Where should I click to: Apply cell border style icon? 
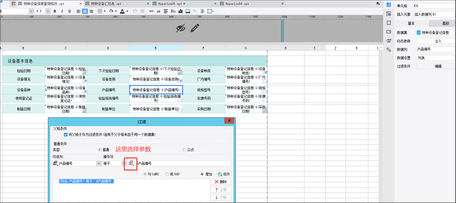(x=100, y=11)
